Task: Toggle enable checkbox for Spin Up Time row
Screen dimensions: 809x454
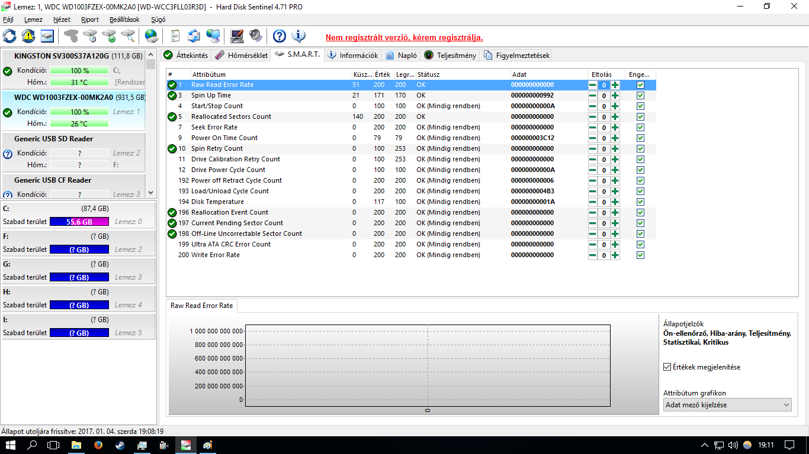Action: tap(640, 96)
